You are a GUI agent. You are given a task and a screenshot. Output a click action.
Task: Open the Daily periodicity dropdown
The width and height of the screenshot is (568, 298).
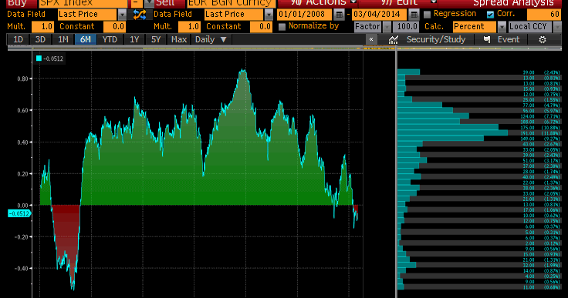211,39
